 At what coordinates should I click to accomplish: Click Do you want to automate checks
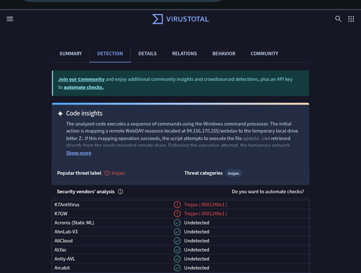268,192
